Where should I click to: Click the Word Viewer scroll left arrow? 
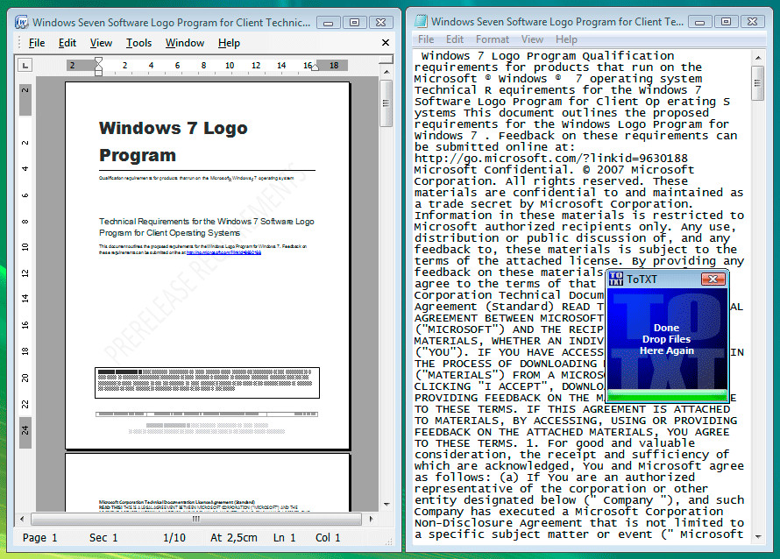pyautogui.click(x=21, y=519)
